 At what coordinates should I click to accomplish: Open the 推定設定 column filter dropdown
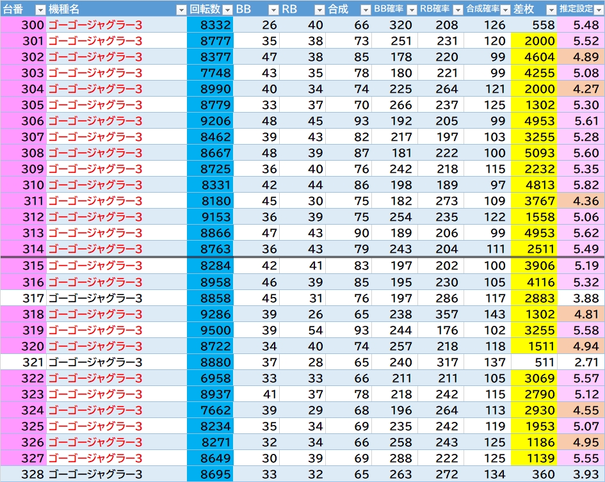click(x=599, y=10)
